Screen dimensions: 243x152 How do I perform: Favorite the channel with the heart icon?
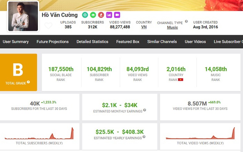tap(48, 26)
